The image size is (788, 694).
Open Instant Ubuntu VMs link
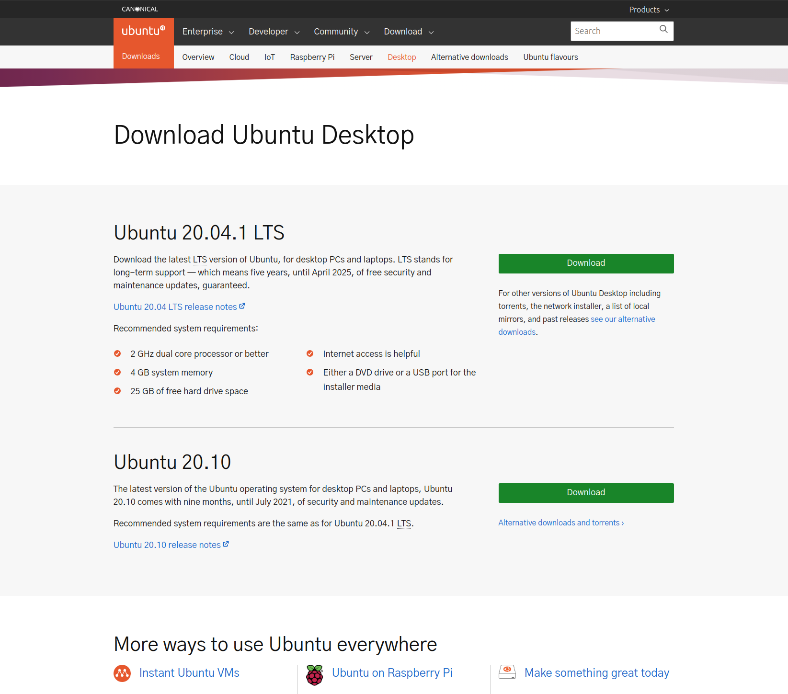pos(189,673)
